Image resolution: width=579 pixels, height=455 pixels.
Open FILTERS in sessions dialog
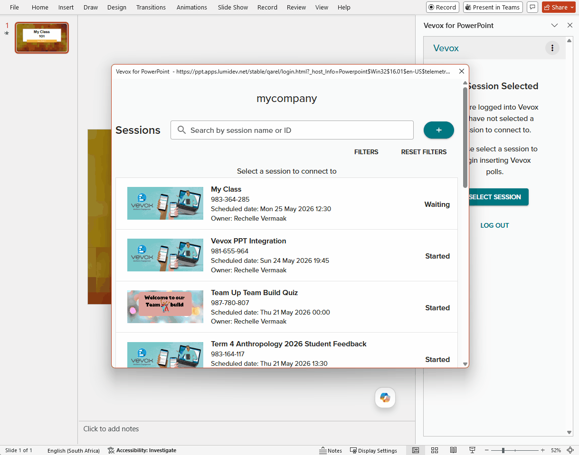tap(366, 152)
